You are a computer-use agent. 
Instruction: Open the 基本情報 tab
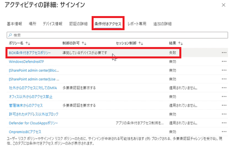tap(14, 24)
